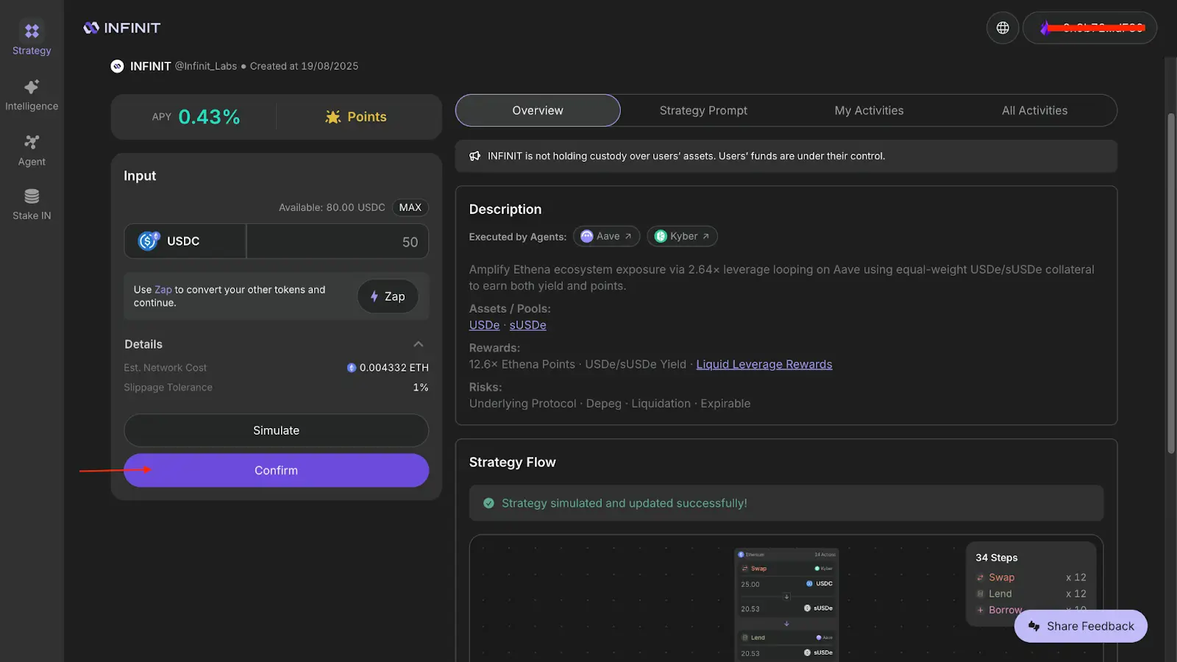Open the Agent sidebar item
This screenshot has height=662, width=1177.
click(32, 150)
